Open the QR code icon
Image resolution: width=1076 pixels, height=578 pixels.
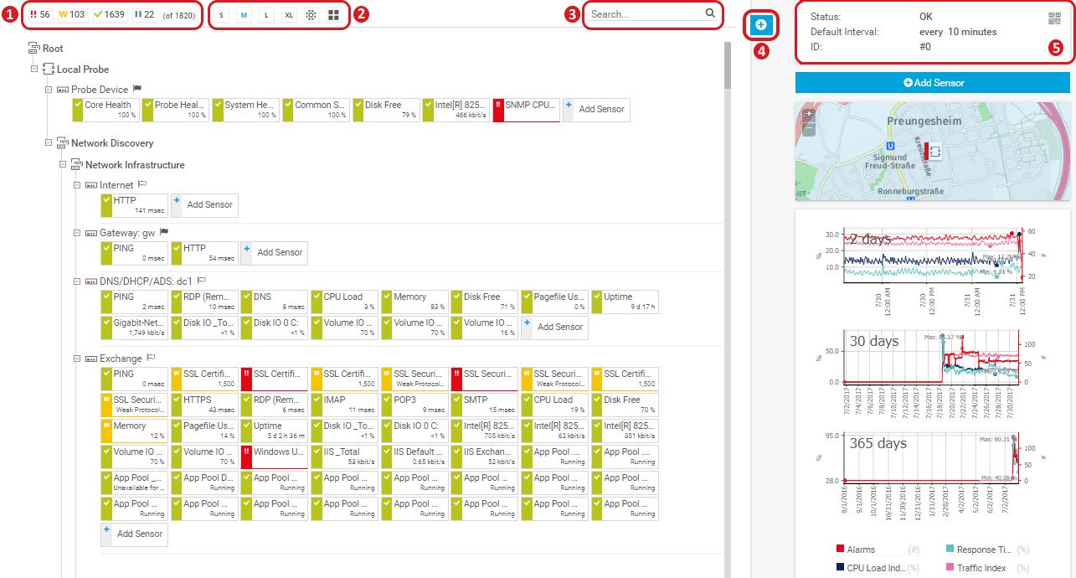(x=1054, y=19)
